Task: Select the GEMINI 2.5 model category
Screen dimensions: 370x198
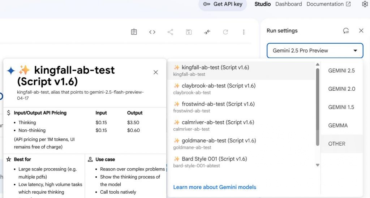Action: pos(341,71)
